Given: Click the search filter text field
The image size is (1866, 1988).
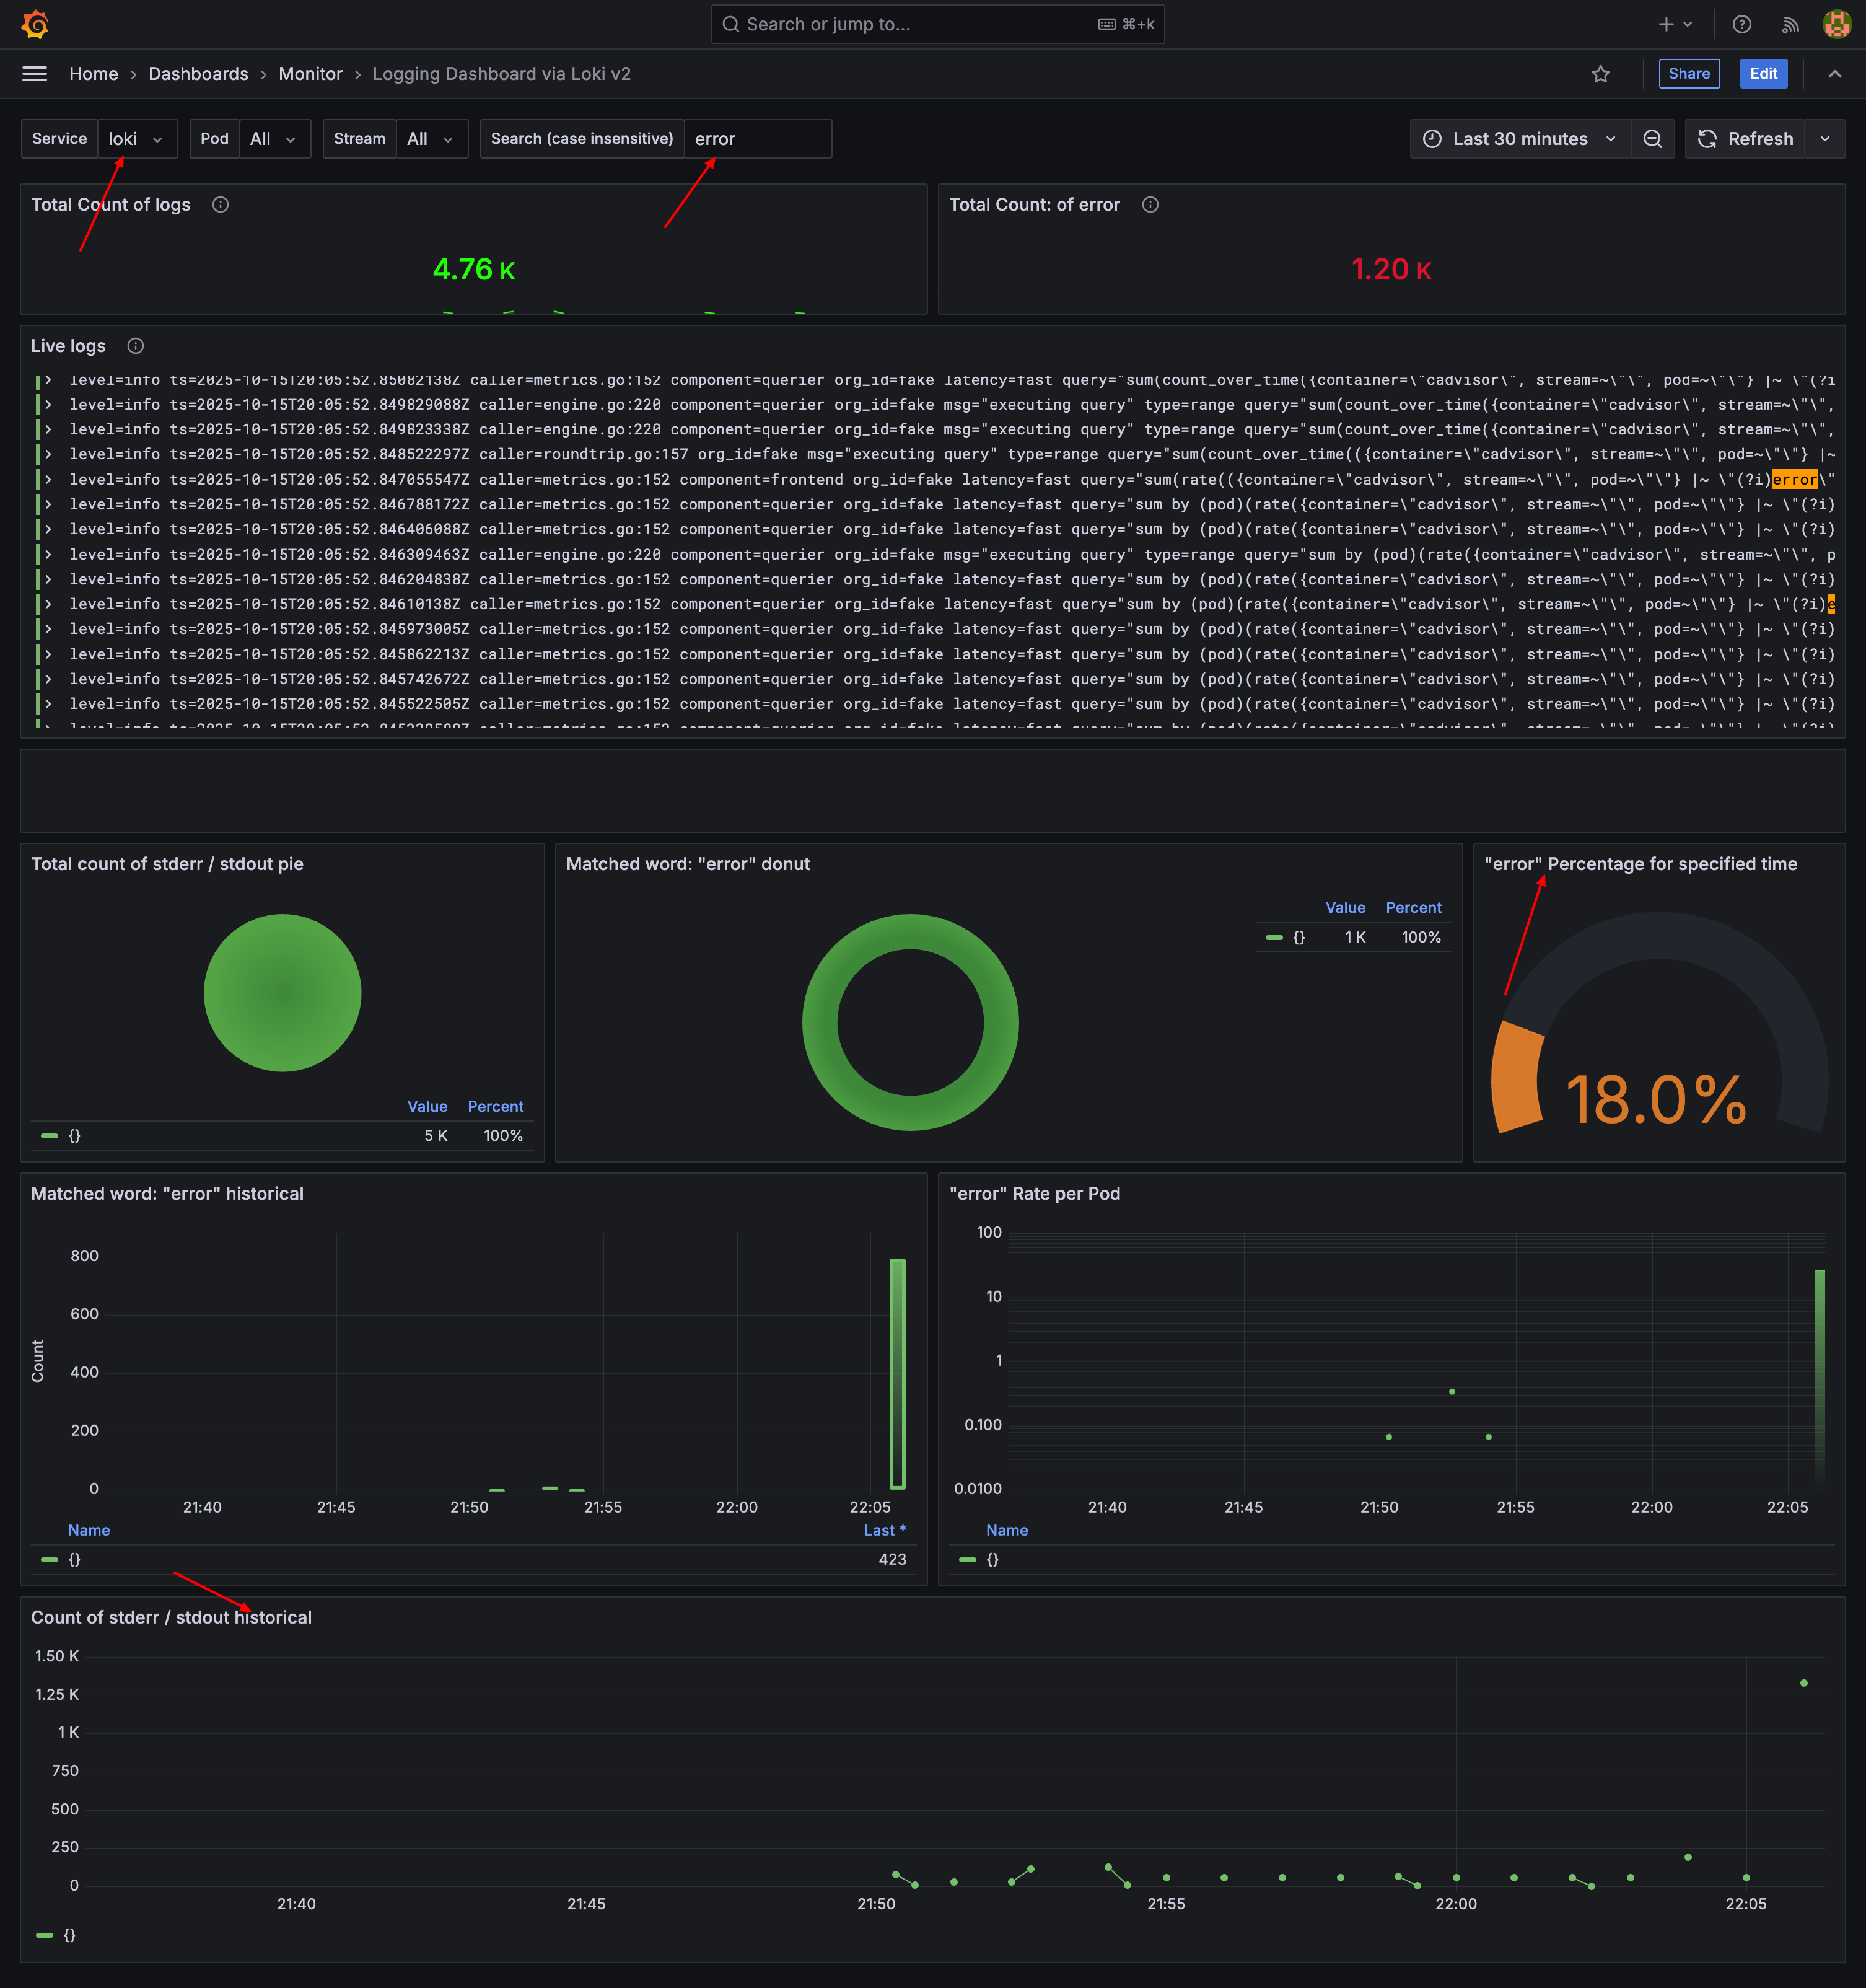Looking at the screenshot, I should pyautogui.click(x=756, y=139).
